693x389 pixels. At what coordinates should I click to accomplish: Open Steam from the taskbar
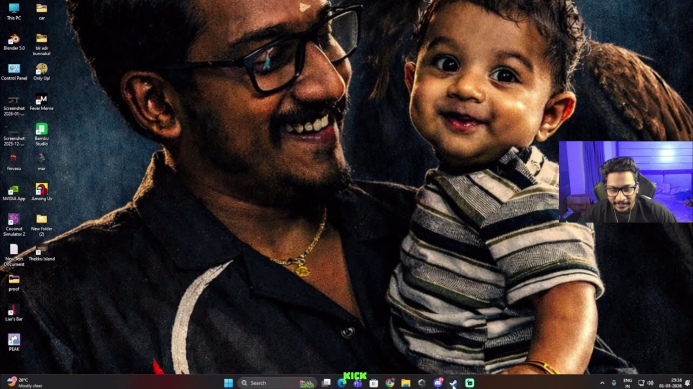click(x=454, y=383)
